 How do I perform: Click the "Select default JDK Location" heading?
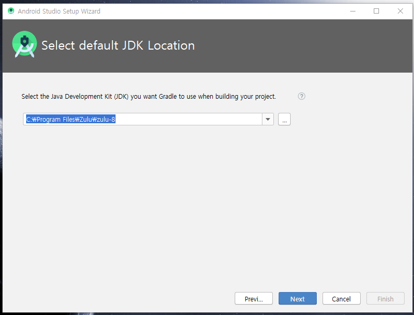click(118, 45)
